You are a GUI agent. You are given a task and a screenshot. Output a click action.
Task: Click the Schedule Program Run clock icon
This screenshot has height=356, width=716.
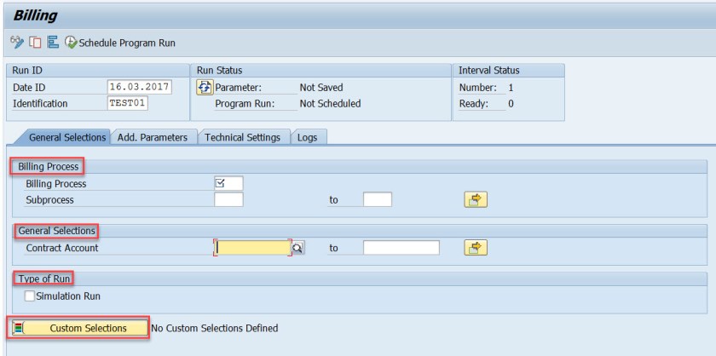[71, 43]
